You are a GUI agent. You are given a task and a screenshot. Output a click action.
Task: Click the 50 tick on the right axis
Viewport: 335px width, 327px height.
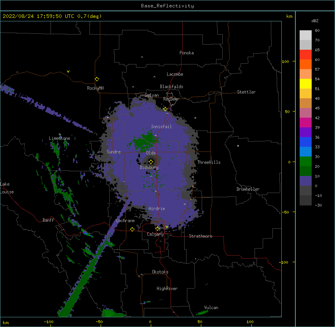point(287,111)
